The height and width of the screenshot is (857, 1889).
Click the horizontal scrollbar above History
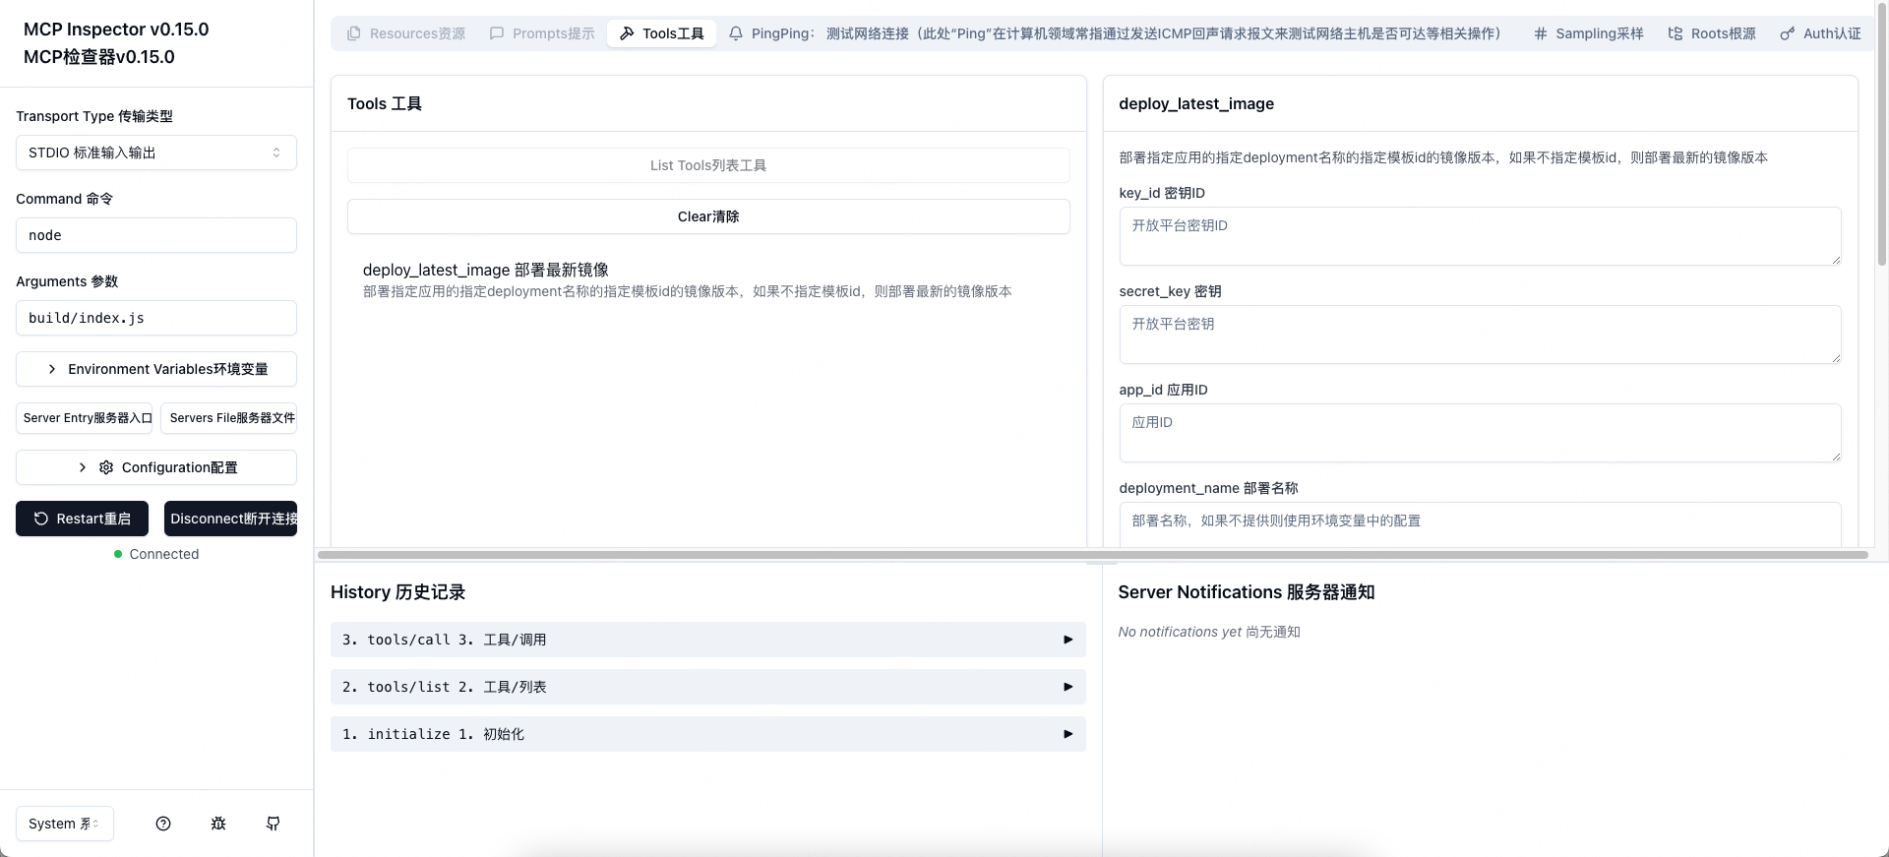tap(1092, 555)
